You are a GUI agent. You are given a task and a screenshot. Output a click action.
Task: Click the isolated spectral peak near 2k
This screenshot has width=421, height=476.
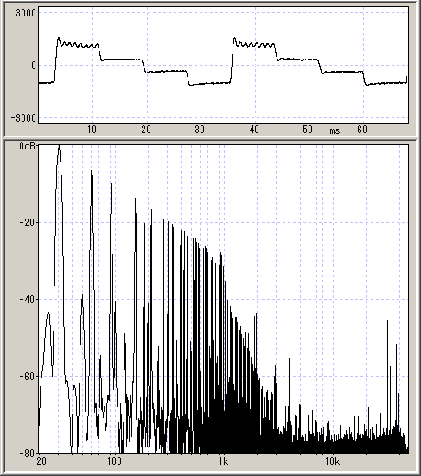point(257,314)
